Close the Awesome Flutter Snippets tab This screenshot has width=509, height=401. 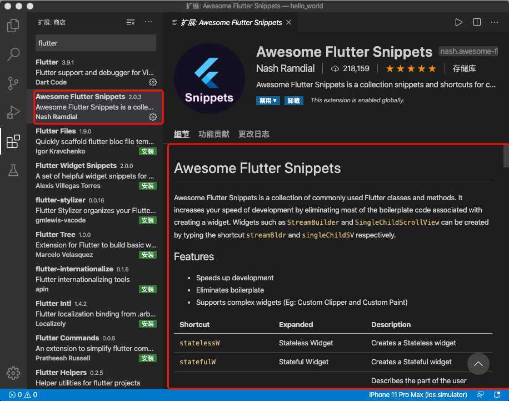pyautogui.click(x=288, y=22)
